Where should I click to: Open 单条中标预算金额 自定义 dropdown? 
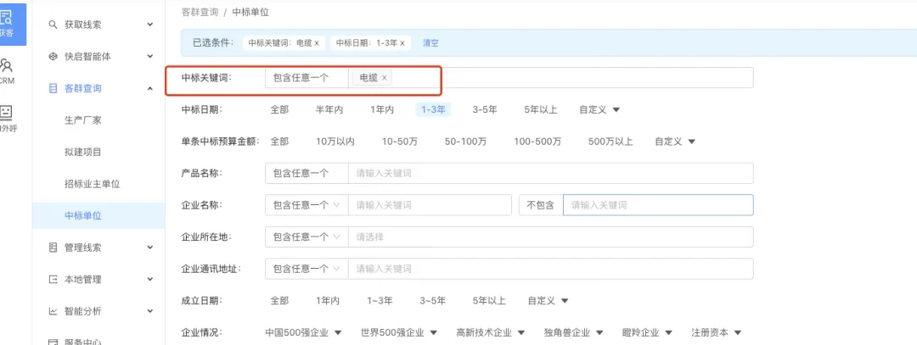click(674, 142)
